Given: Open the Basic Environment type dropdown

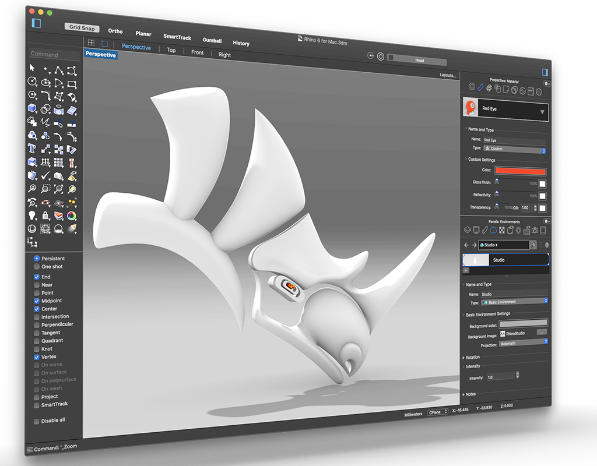Looking at the screenshot, I should [x=514, y=302].
